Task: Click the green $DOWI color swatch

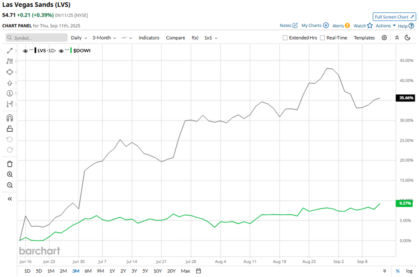Action: pyautogui.click(x=71, y=50)
